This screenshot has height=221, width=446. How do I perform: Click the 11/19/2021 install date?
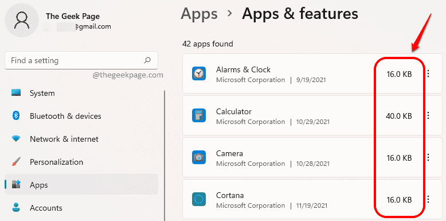point(312,206)
